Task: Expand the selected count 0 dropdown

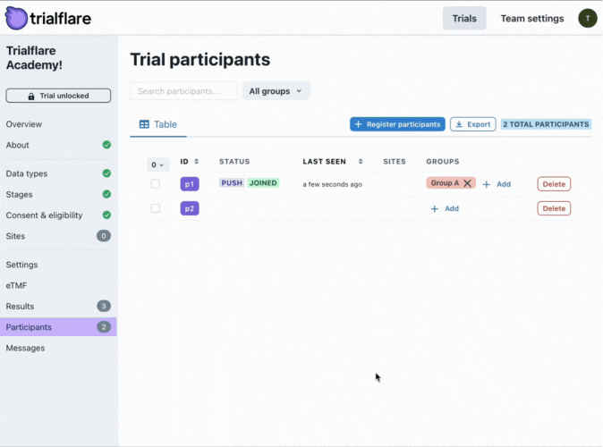Action: pos(157,164)
